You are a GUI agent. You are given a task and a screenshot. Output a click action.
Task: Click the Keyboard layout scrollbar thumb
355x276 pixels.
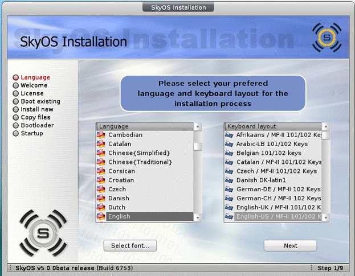326,135
